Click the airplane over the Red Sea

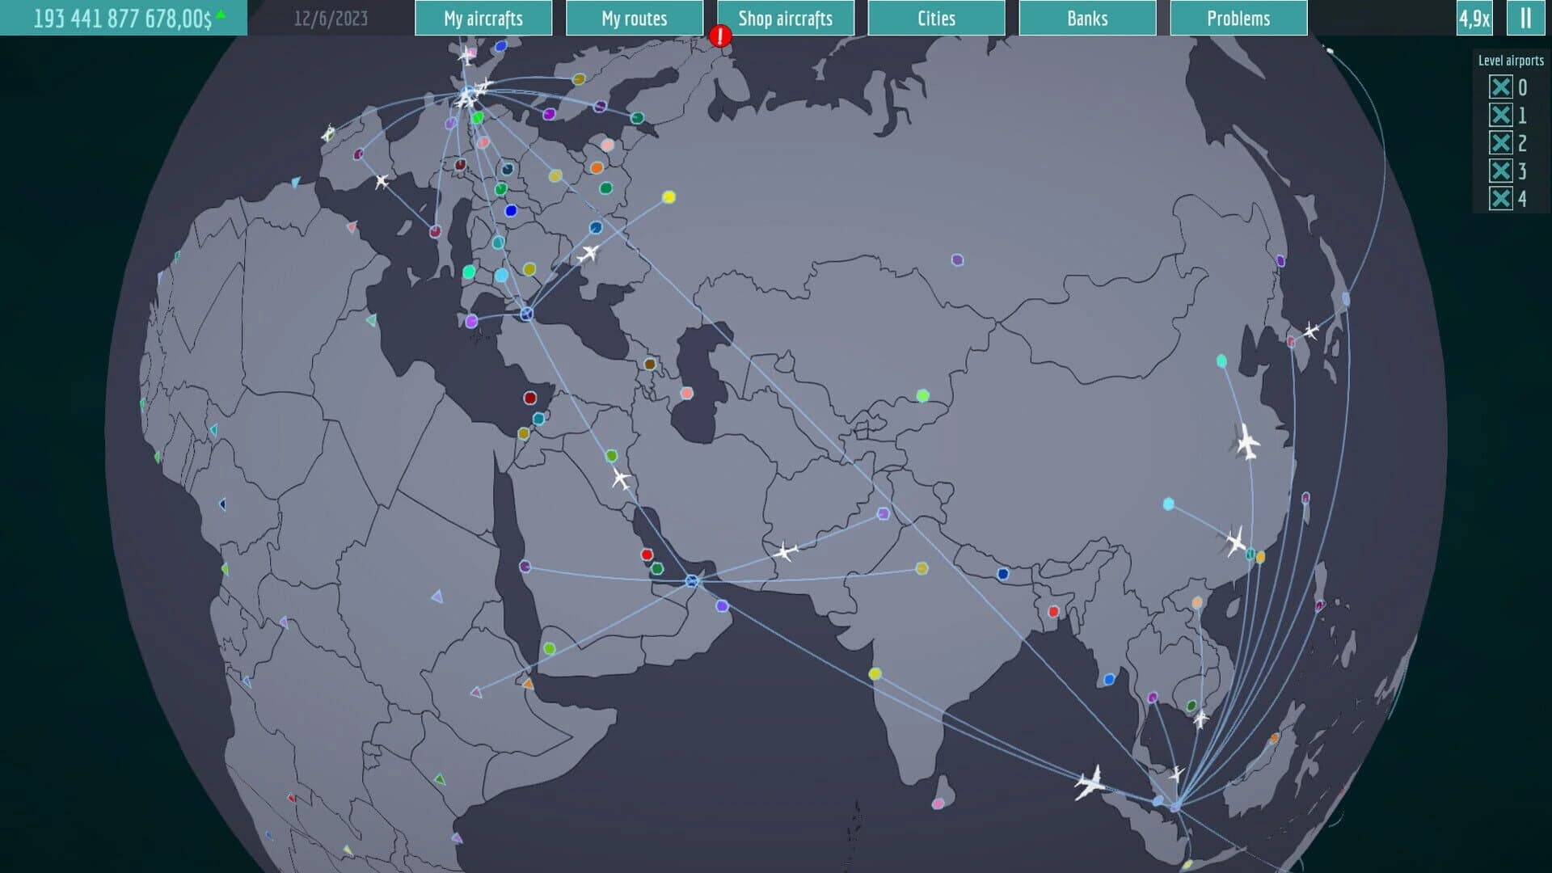pyautogui.click(x=621, y=479)
